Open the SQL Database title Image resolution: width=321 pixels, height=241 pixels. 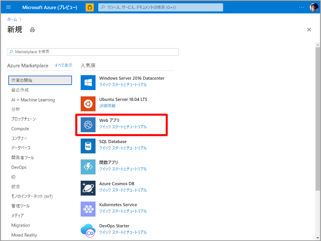pyautogui.click(x=113, y=141)
